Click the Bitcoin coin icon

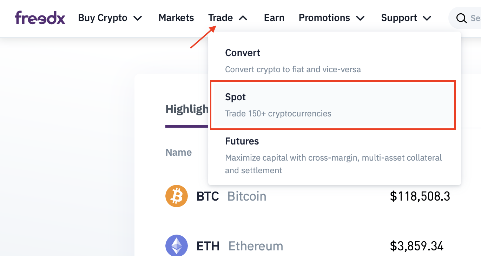(177, 196)
